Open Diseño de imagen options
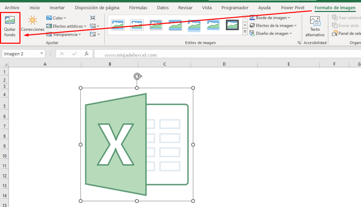This screenshot has width=361, height=207. [271, 33]
